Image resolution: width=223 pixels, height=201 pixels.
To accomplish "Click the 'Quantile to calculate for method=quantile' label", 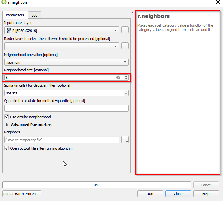I will pyautogui.click(x=45, y=101).
